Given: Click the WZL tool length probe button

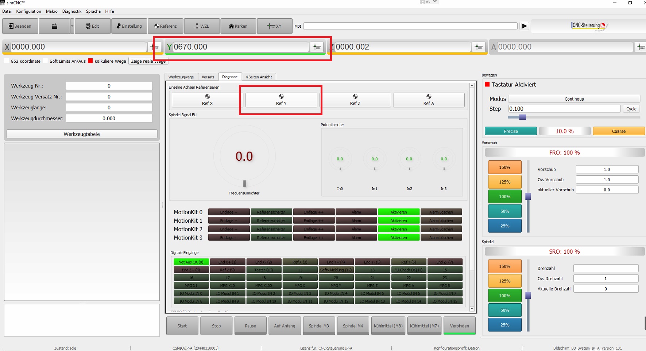Looking at the screenshot, I should [202, 26].
